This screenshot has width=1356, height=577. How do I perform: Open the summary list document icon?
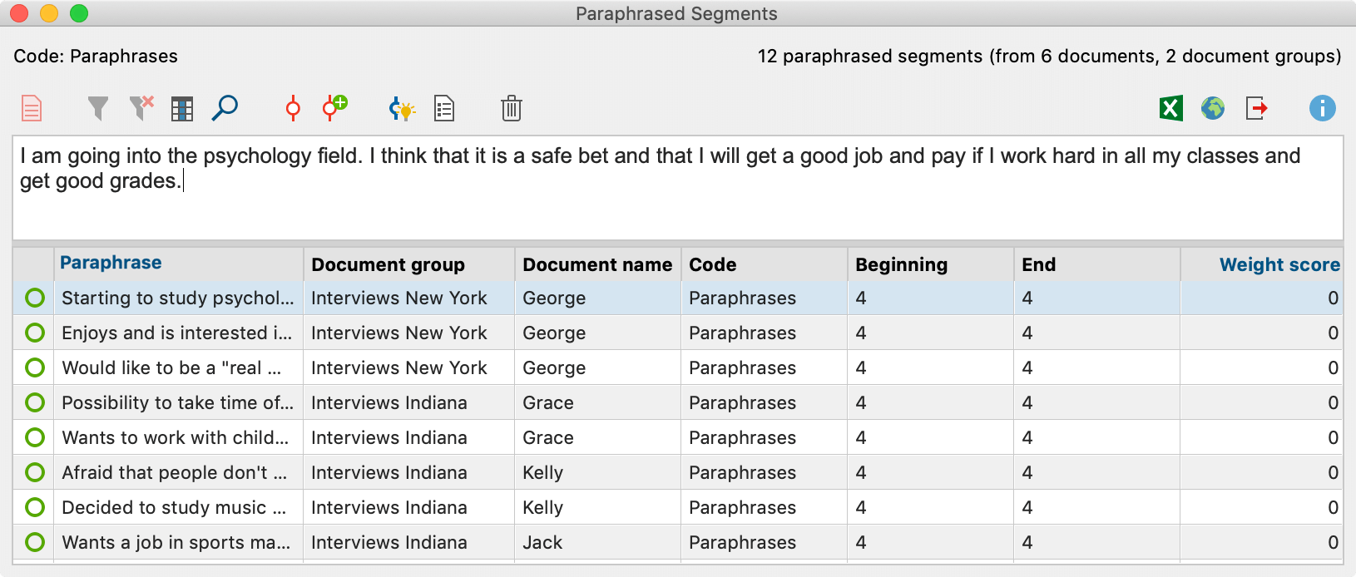tap(444, 109)
